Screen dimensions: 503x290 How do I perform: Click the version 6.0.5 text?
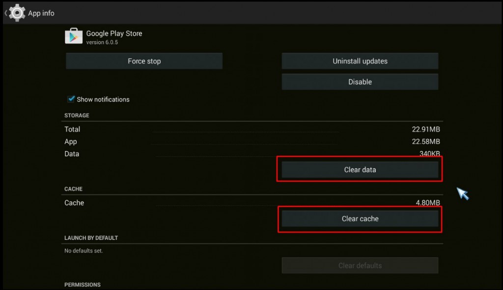pyautogui.click(x=102, y=42)
